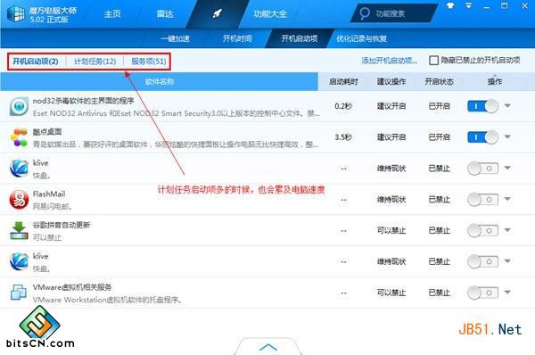535x355 pixels.
Task: Select the 开机启动项 sub-tab
Action: pos(300,38)
